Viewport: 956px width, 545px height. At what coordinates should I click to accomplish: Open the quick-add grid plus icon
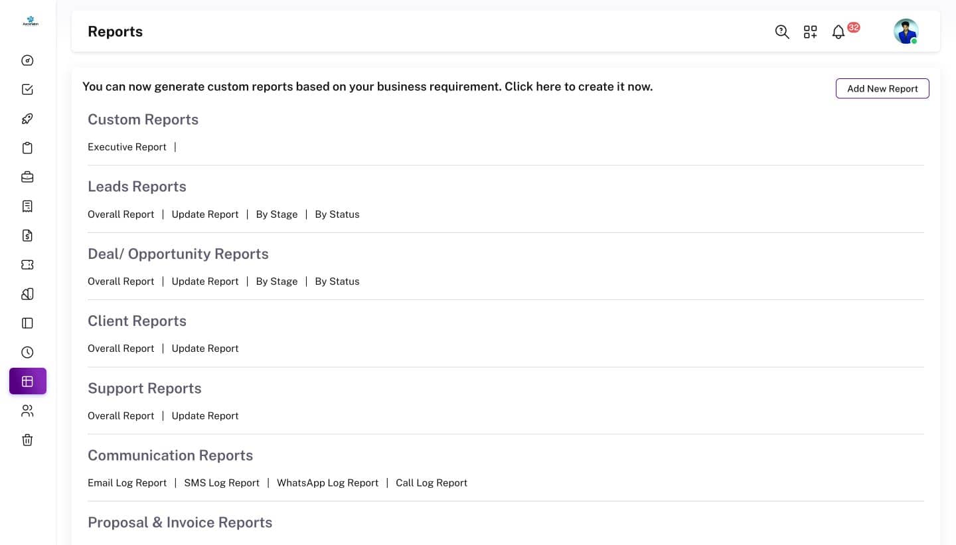tap(811, 32)
